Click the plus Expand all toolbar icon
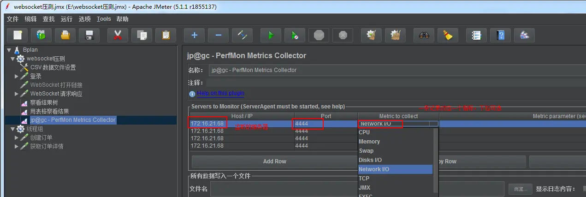Image resolution: width=586 pixels, height=197 pixels. pyautogui.click(x=194, y=35)
